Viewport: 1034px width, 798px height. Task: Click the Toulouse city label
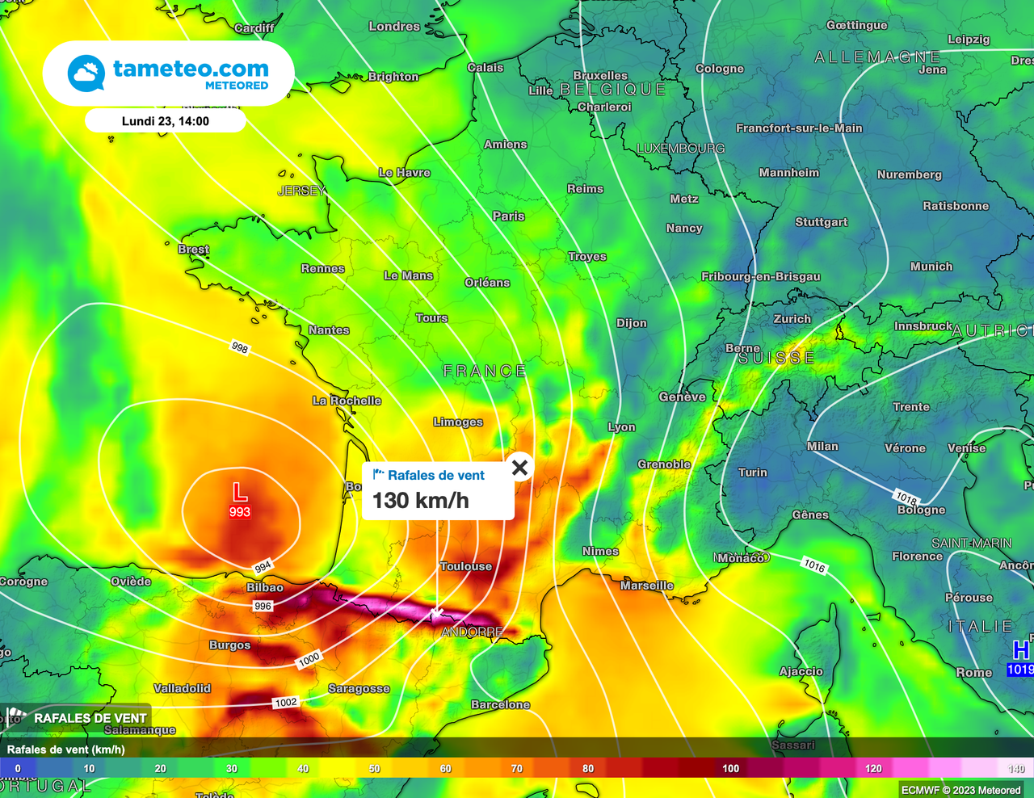[466, 566]
